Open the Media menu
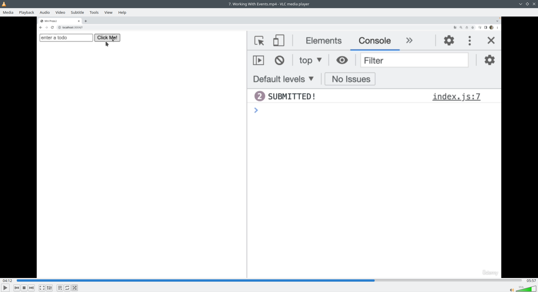This screenshot has width=538, height=292. coord(8,12)
